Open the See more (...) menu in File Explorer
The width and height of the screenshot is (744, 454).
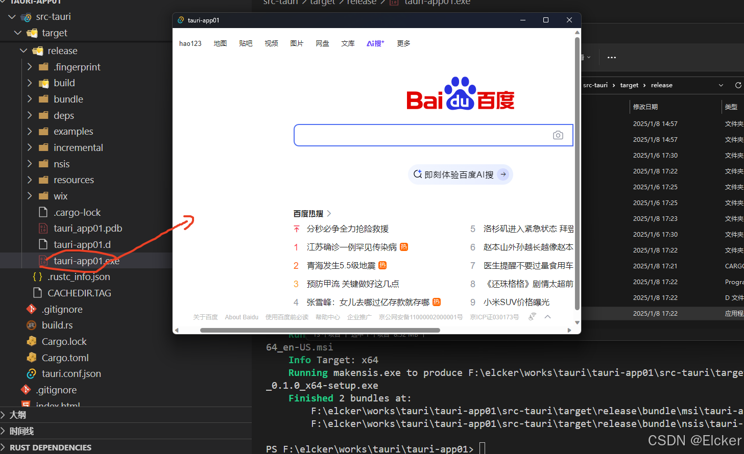pos(611,58)
